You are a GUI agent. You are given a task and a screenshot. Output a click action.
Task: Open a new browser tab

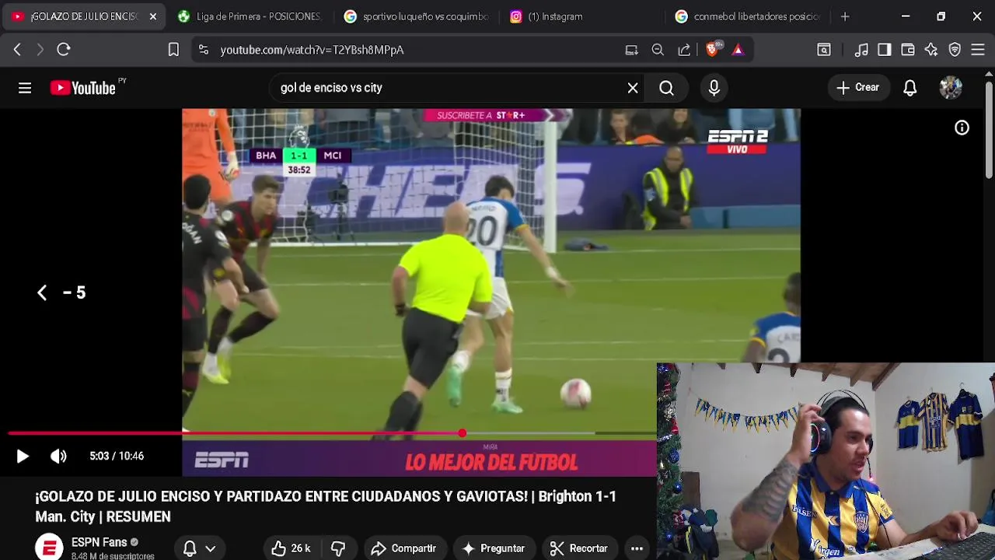pos(845,16)
